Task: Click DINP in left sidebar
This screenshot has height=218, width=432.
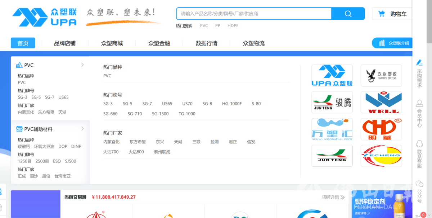Action: [x=76, y=146]
